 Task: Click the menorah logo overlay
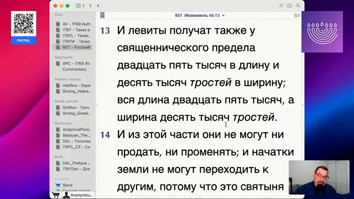pos(322,32)
